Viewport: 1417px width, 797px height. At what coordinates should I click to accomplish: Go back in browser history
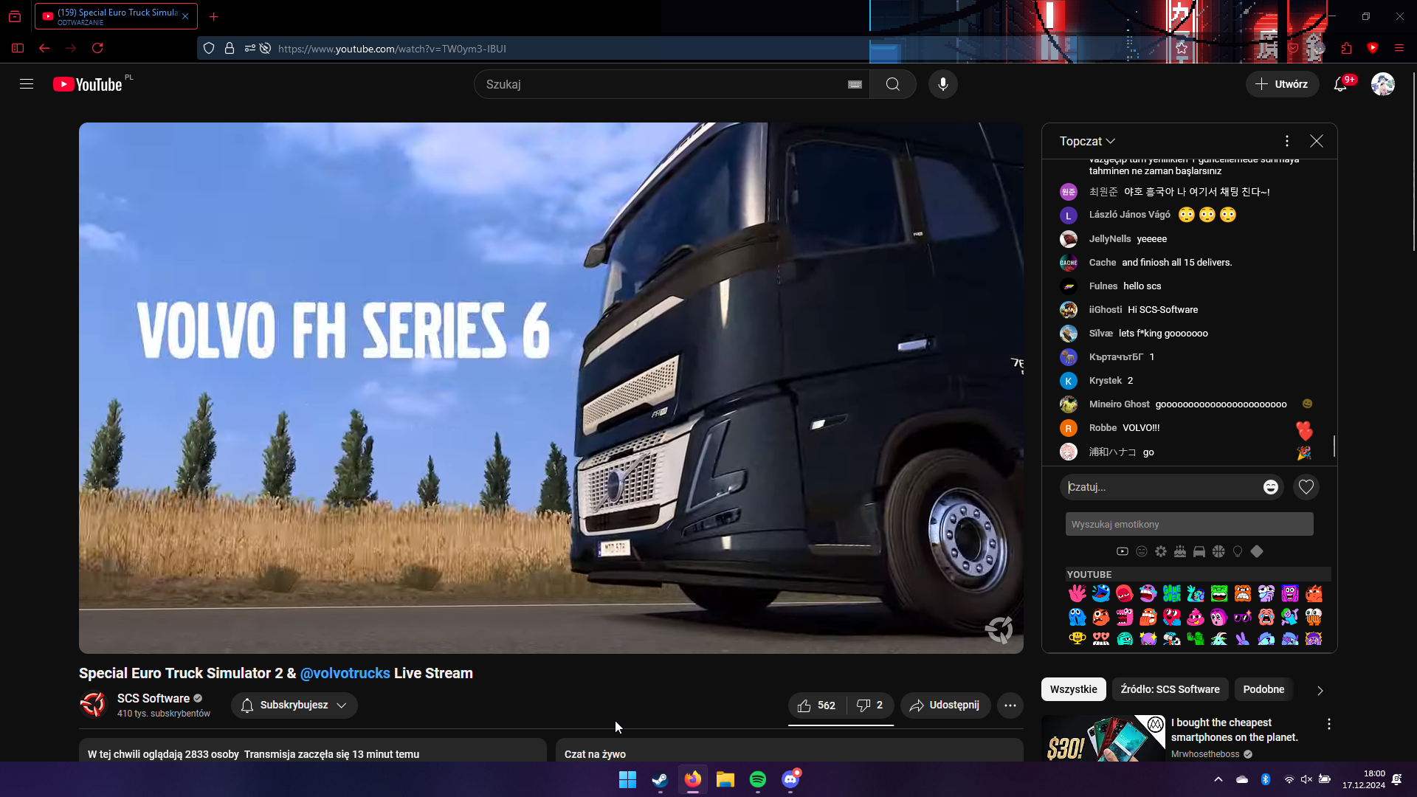[44, 48]
